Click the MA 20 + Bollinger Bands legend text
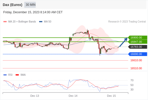 tap(22, 22)
